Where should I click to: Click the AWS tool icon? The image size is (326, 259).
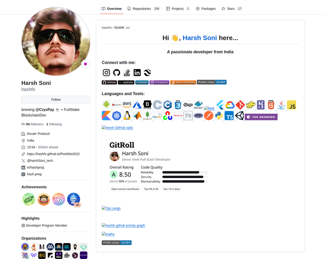[127, 104]
